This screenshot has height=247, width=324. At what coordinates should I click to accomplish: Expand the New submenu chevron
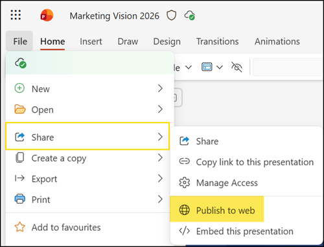pyautogui.click(x=160, y=88)
